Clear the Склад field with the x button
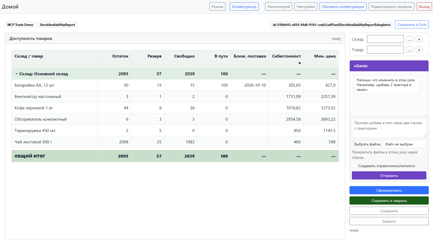 pyautogui.click(x=419, y=39)
